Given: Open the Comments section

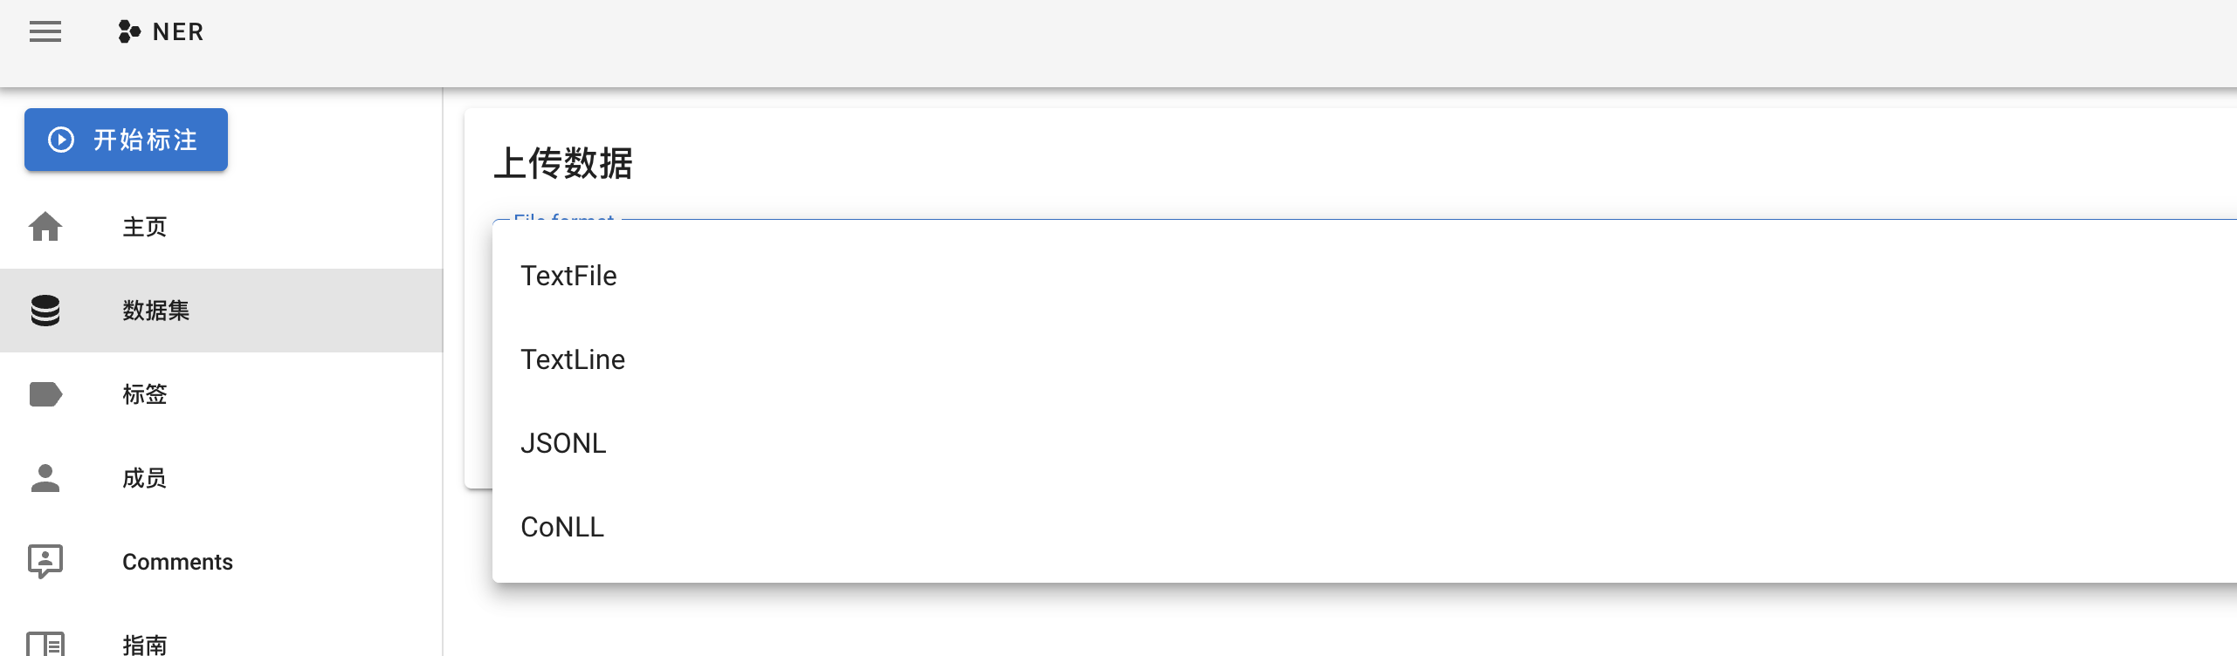Looking at the screenshot, I should [x=177, y=562].
